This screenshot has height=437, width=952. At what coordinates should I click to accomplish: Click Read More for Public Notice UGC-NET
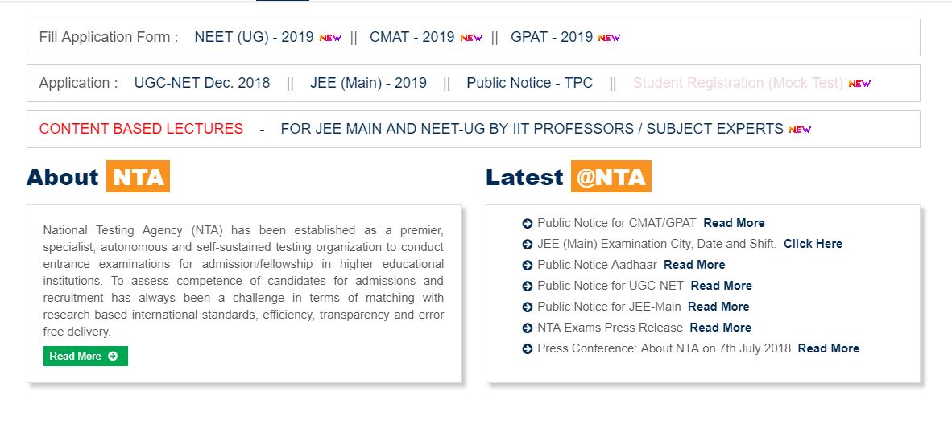click(722, 286)
